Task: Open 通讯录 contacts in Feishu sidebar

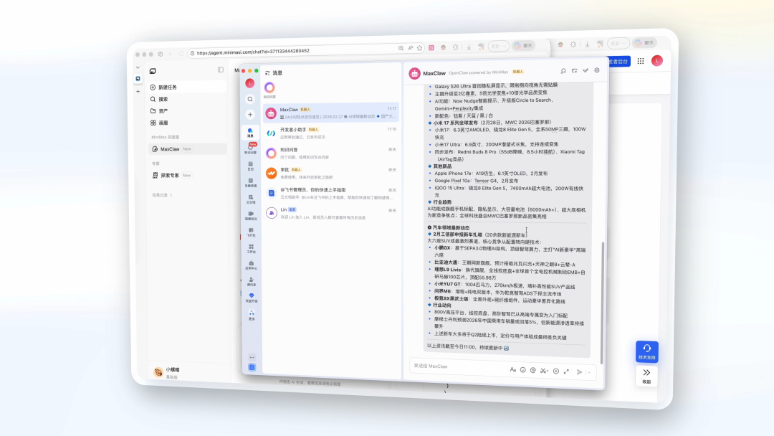Action: pos(251,281)
